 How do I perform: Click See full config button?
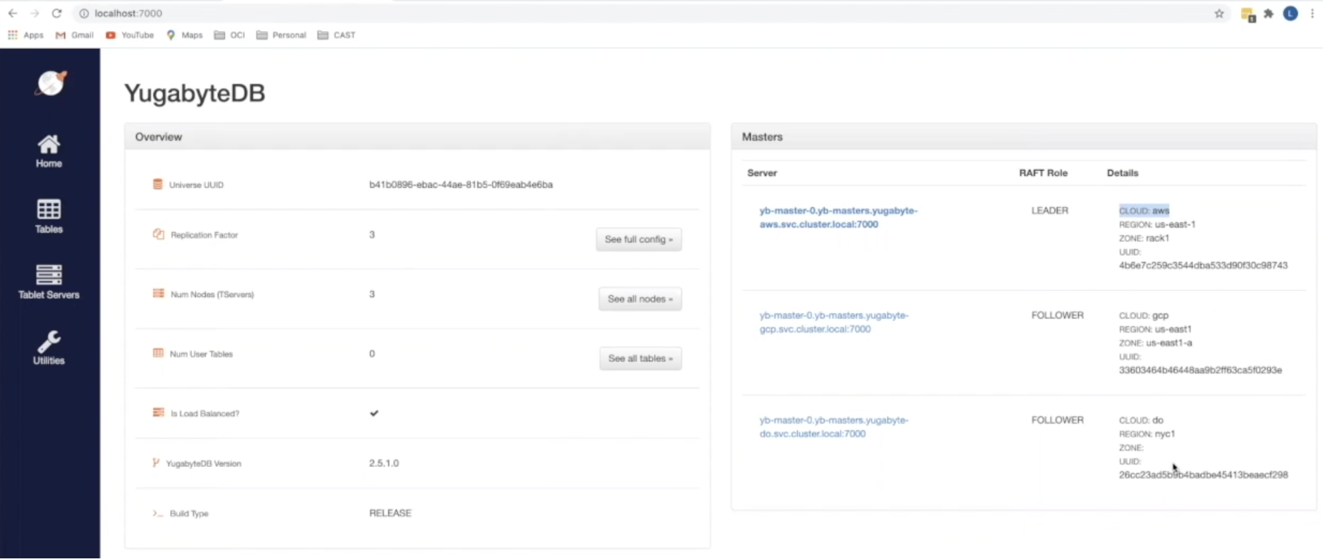[639, 239]
